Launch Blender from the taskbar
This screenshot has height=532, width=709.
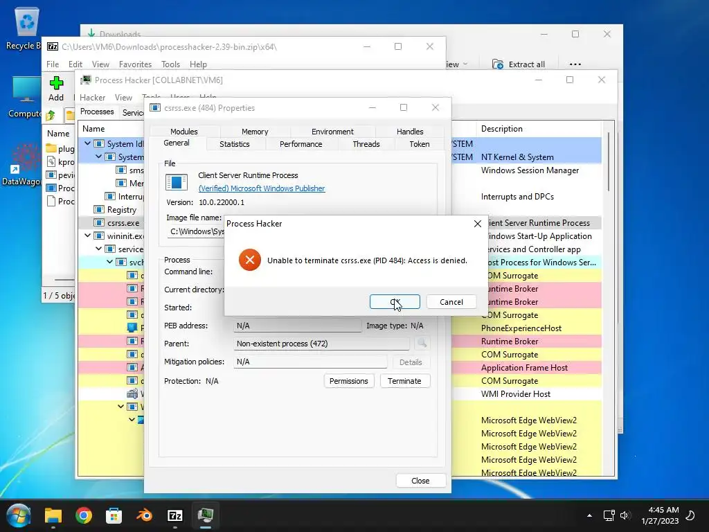tap(144, 515)
